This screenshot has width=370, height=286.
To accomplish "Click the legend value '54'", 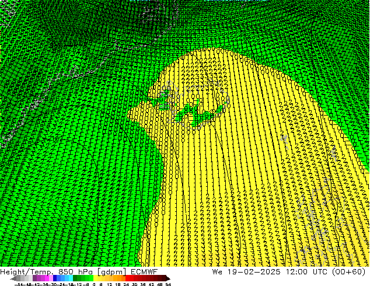I will [168, 284].
